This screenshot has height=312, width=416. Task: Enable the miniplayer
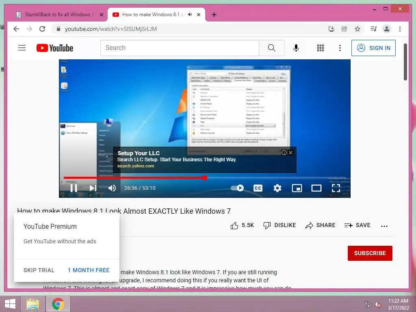[x=297, y=188]
